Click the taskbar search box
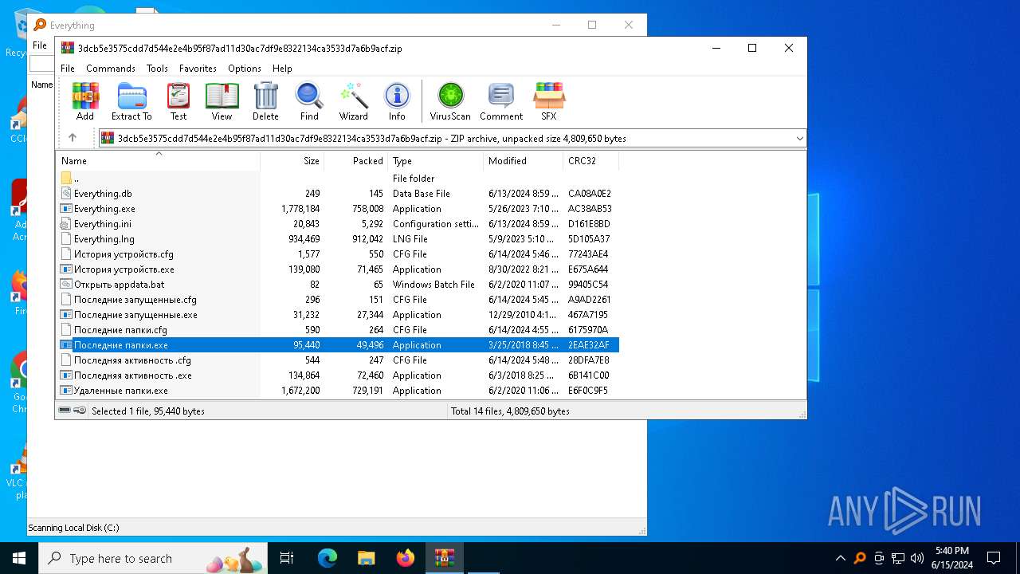Screen dimensions: 1020x574 (x=154, y=558)
